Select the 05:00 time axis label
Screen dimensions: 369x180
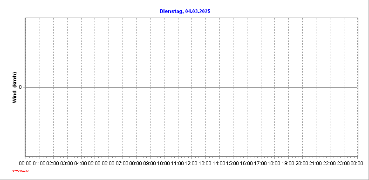click(x=94, y=163)
